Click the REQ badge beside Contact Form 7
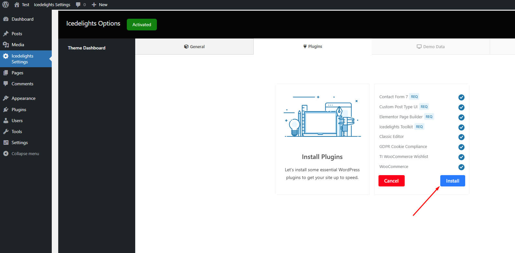Image resolution: width=515 pixels, height=253 pixels. [x=414, y=97]
